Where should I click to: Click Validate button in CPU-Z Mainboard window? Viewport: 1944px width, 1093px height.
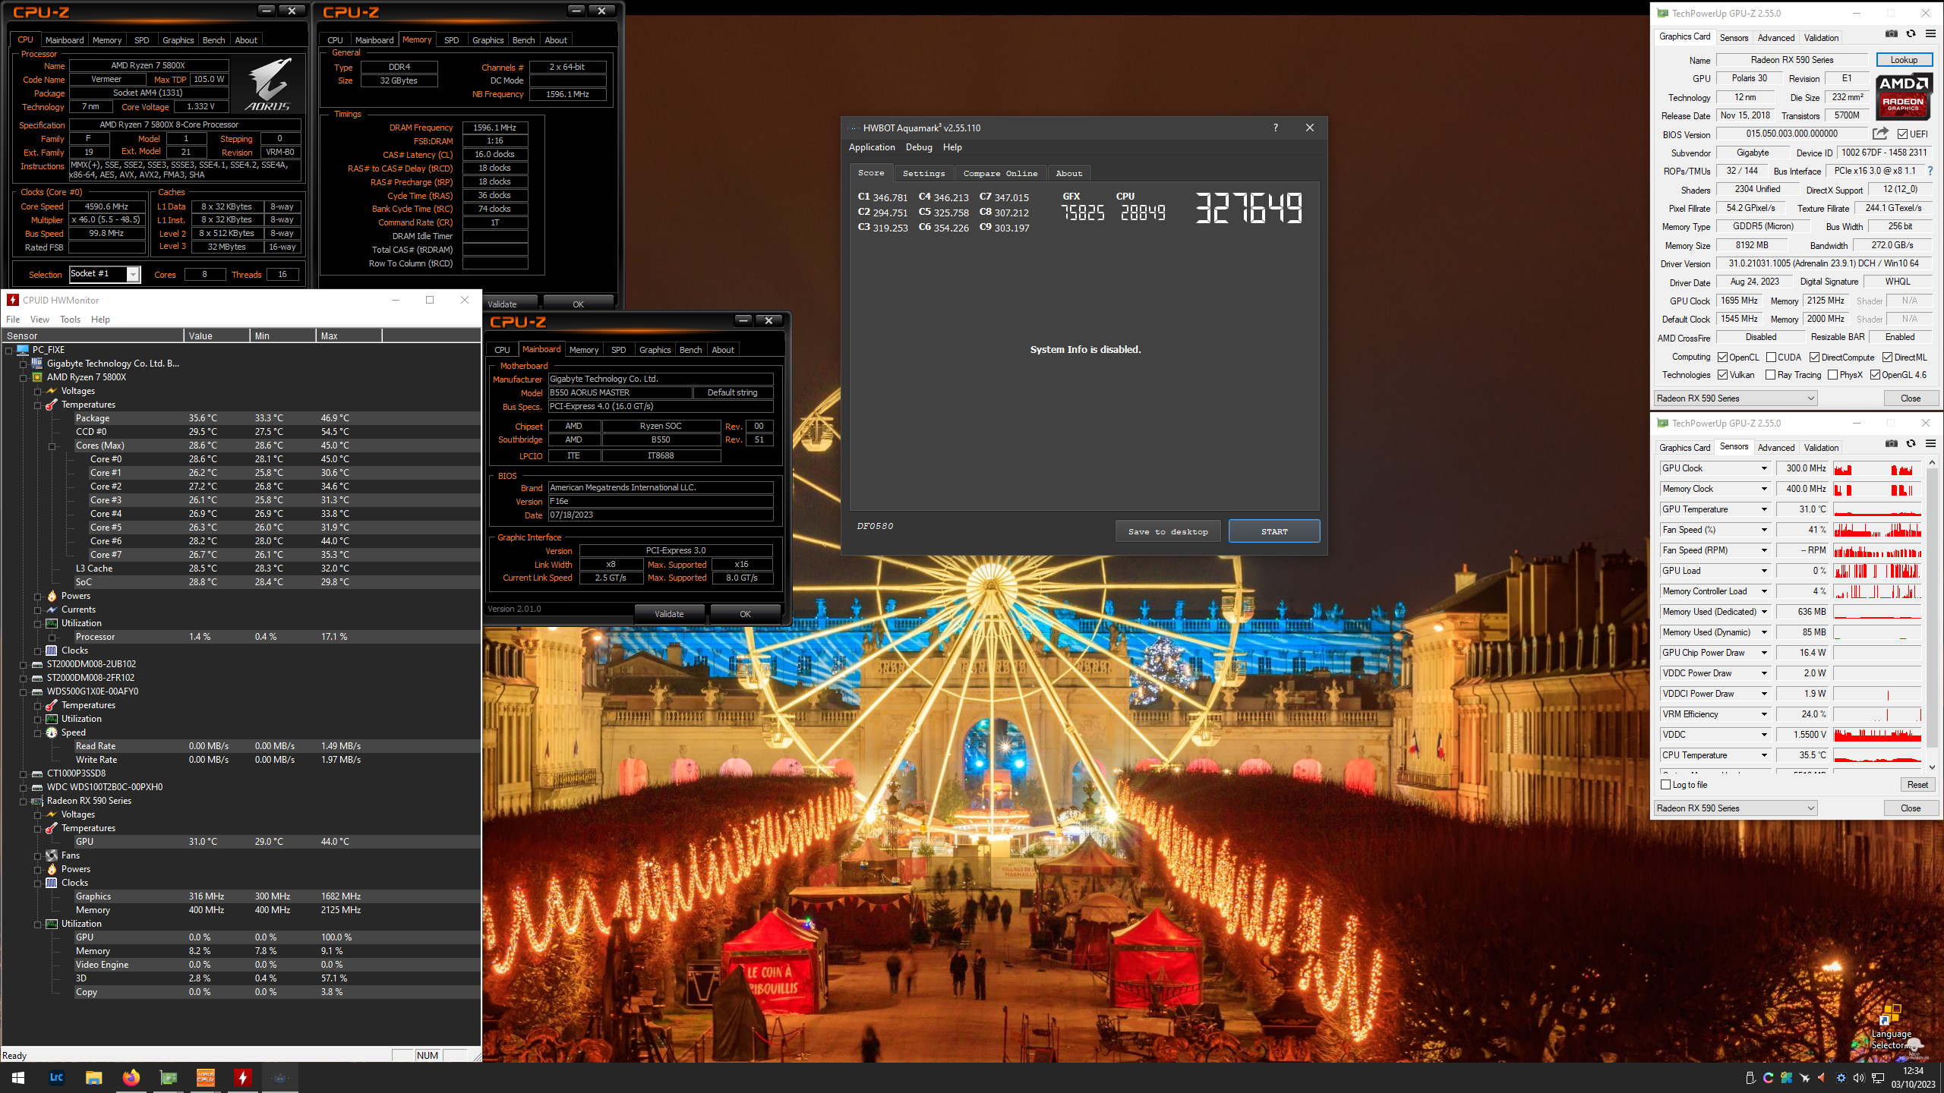click(669, 614)
